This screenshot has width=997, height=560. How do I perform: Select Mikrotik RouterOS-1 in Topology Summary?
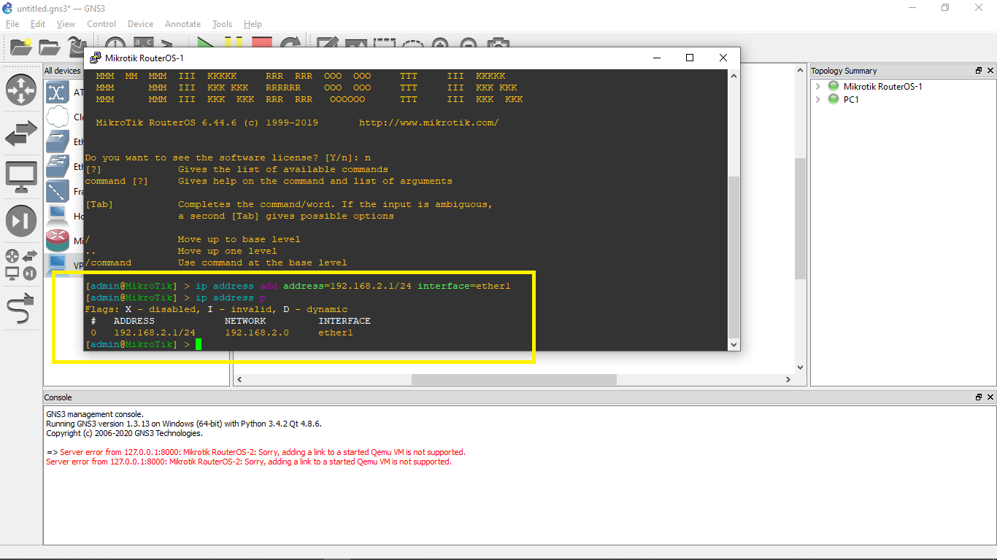(882, 86)
